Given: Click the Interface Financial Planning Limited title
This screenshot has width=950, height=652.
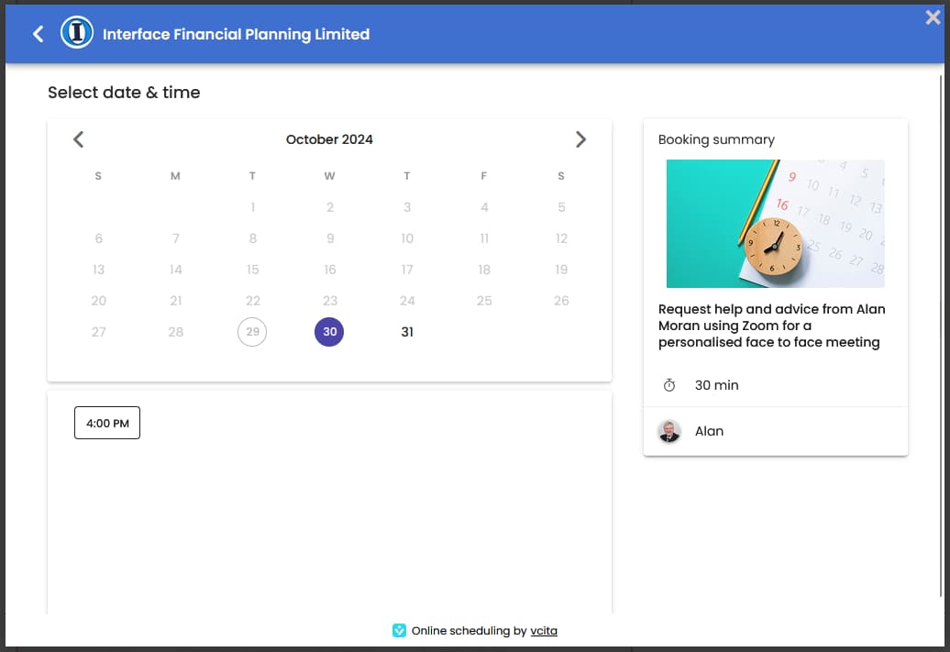Looking at the screenshot, I should coord(236,34).
